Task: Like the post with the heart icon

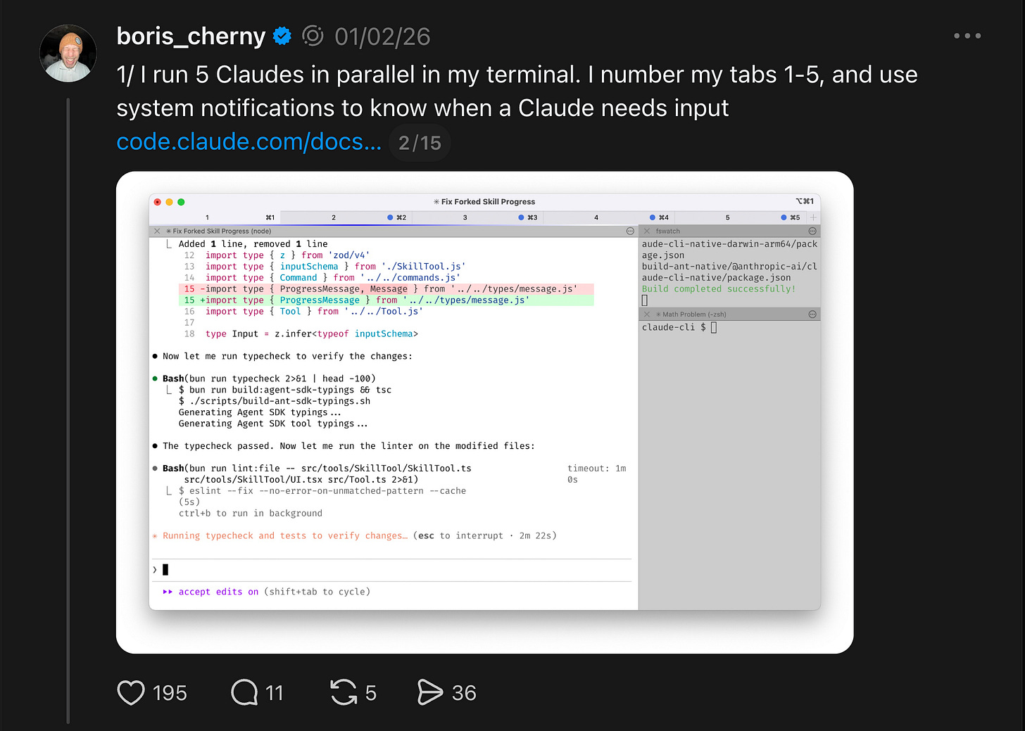Action: (x=131, y=693)
